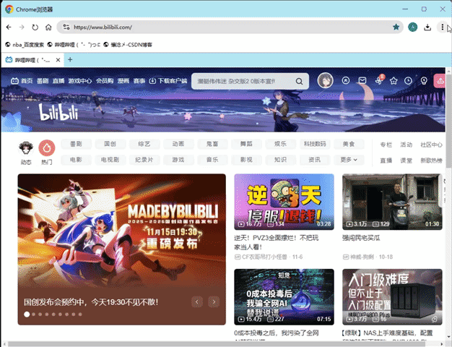Open 会员购 in top navigation
This screenshot has width=452, height=347.
[105, 81]
